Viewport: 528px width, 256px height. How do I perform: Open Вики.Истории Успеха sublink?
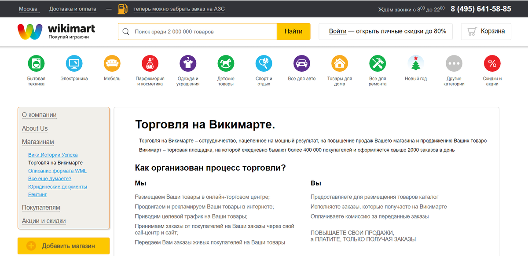click(x=53, y=155)
